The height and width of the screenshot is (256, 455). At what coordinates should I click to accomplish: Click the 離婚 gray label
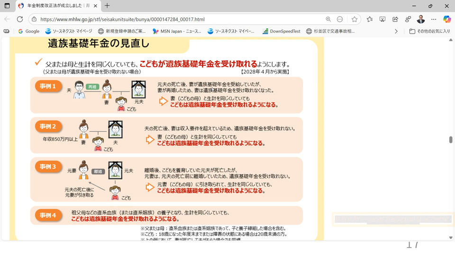click(x=98, y=172)
